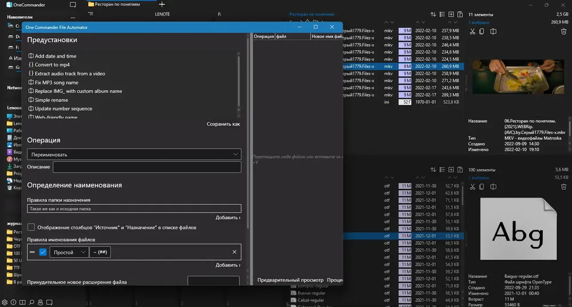Image resolution: width=572 pixels, height=307 pixels.
Task: Delete the selected mkv file via trash icon
Action: [x=563, y=31]
